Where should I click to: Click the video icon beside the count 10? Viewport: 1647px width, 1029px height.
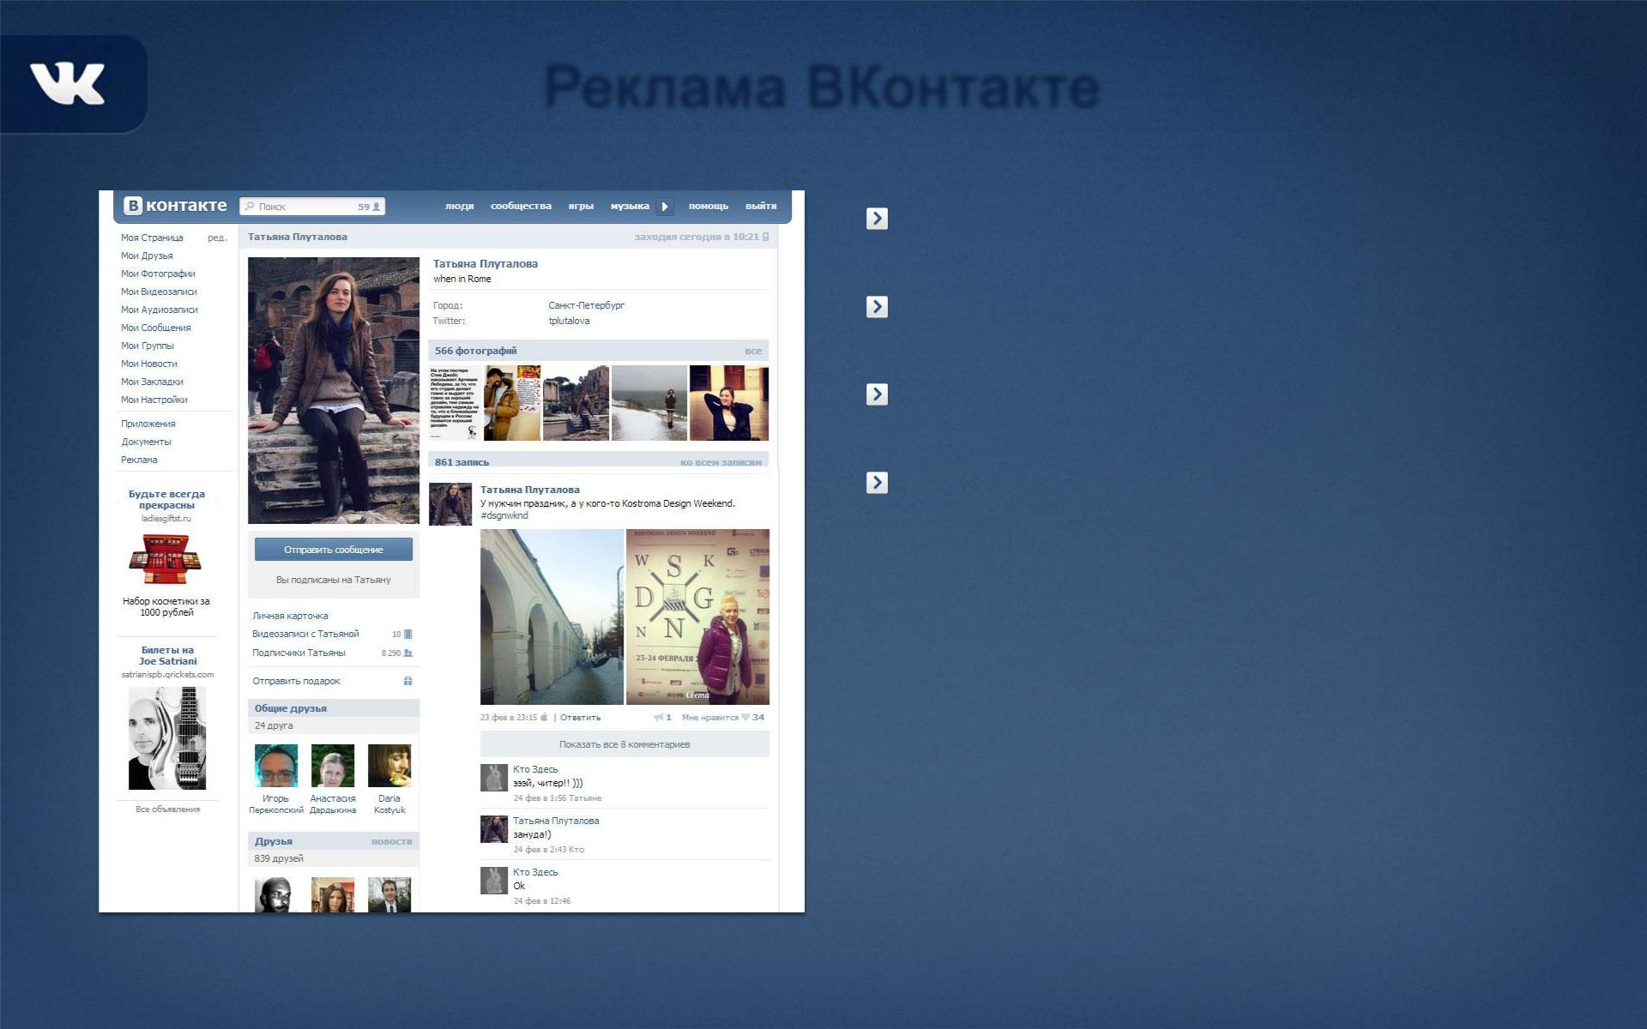tap(408, 635)
